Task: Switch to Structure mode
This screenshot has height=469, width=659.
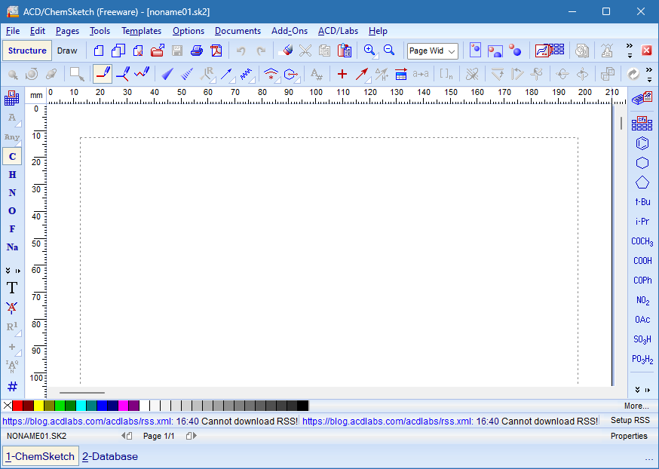Action: pyautogui.click(x=27, y=51)
